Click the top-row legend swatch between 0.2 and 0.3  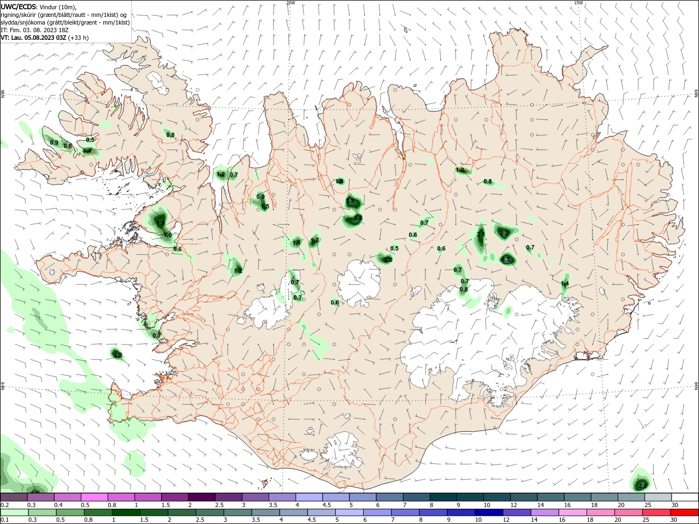pyautogui.click(x=14, y=497)
